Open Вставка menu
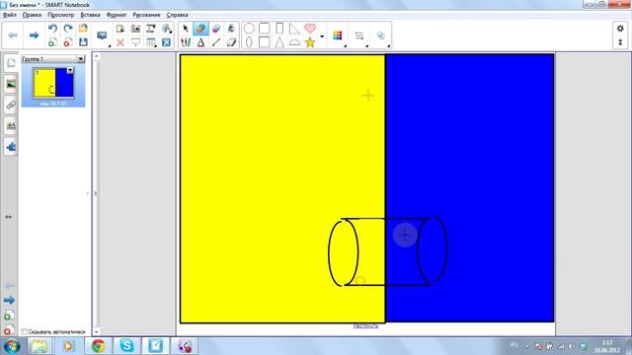This screenshot has height=355, width=632. (x=90, y=15)
